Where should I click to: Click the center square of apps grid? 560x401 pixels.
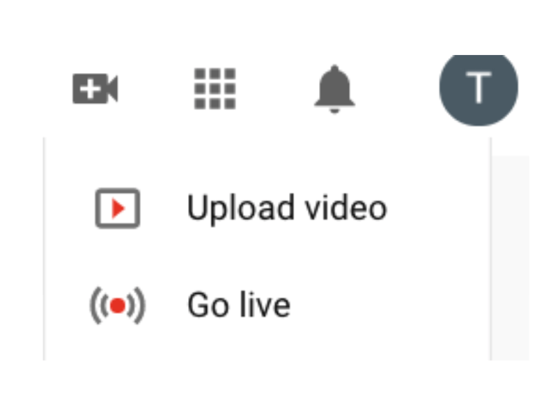click(215, 88)
